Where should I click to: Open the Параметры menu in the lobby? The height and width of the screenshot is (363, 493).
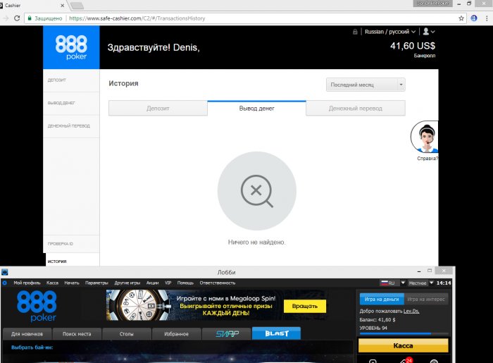(x=96, y=283)
